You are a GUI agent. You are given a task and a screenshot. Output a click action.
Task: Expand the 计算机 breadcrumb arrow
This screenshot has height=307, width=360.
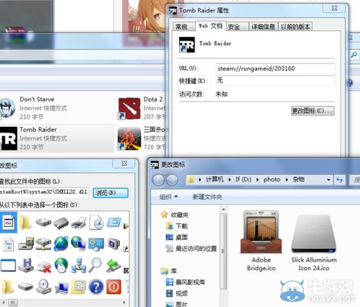pyautogui.click(x=229, y=180)
